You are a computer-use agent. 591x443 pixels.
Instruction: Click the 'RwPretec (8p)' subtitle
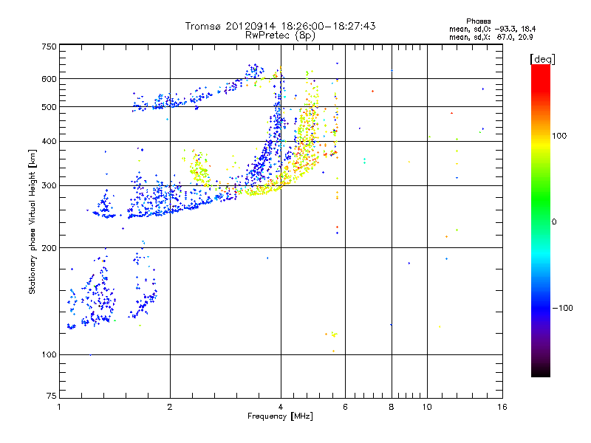point(280,35)
